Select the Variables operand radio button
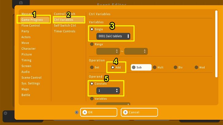 [92, 99]
